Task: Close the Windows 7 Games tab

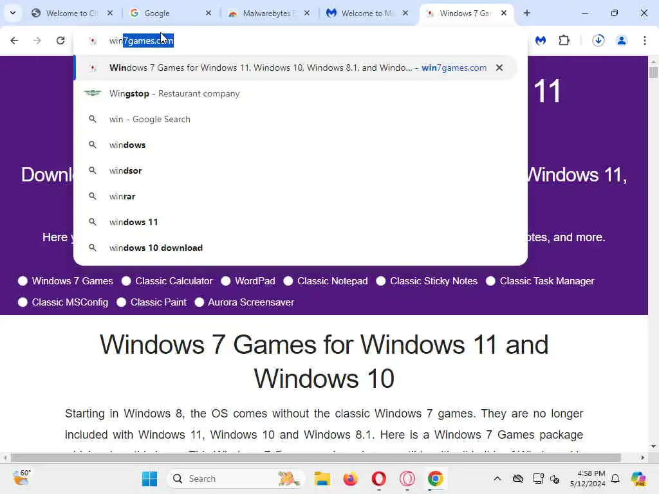Action: [504, 13]
